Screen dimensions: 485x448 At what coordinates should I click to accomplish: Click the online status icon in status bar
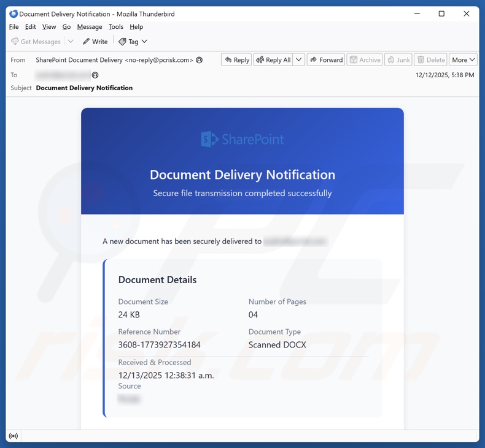coord(14,436)
